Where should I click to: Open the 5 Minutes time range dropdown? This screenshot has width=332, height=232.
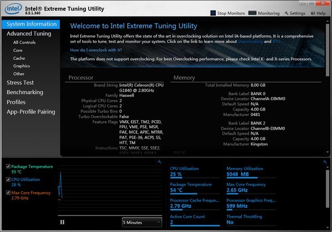(x=142, y=222)
